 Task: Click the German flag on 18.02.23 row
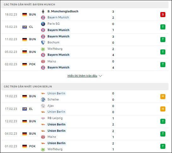click(x=25, y=15)
